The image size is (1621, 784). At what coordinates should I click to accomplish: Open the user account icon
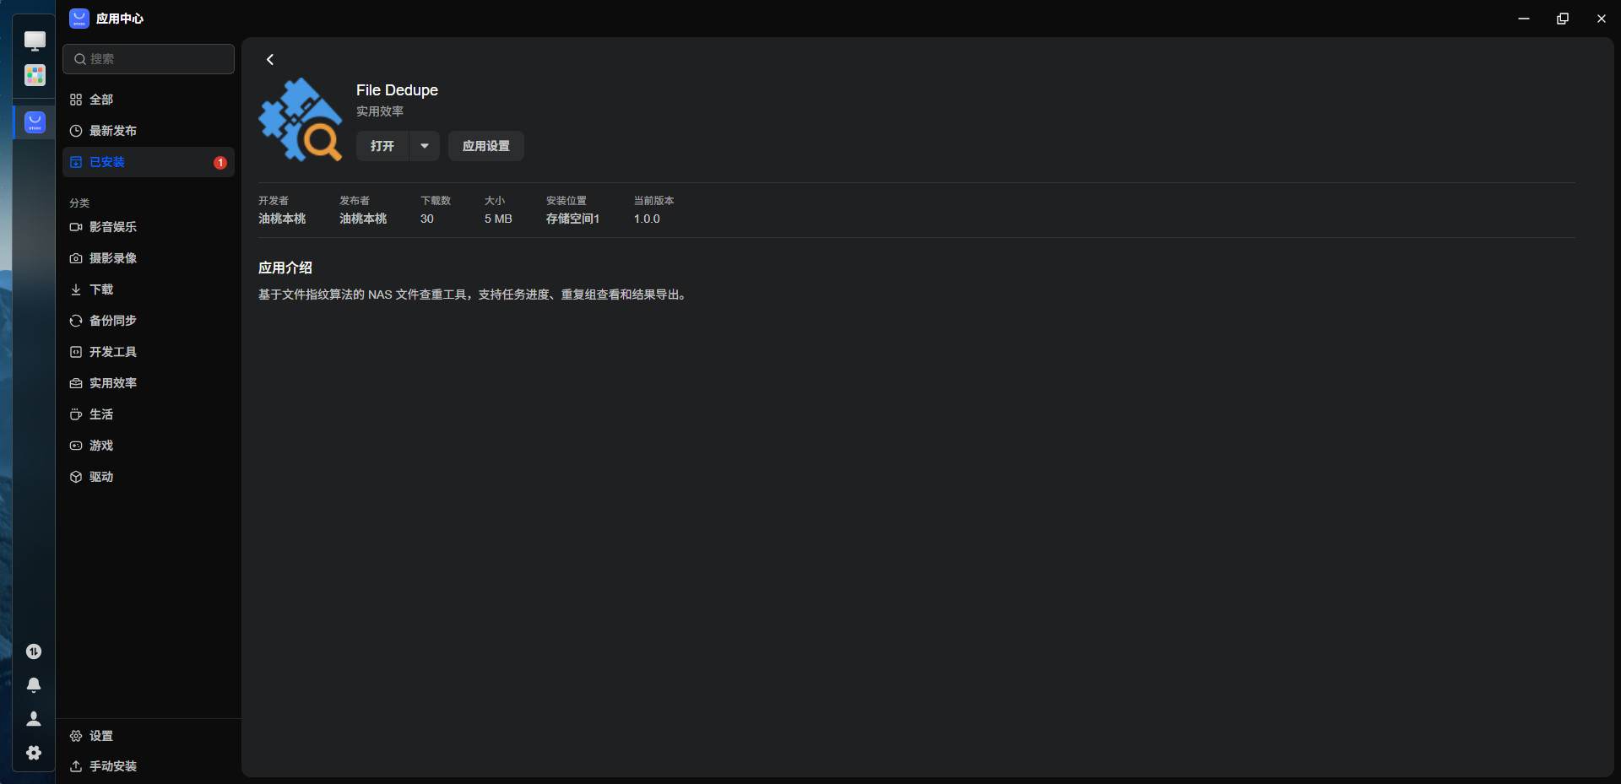pos(34,719)
